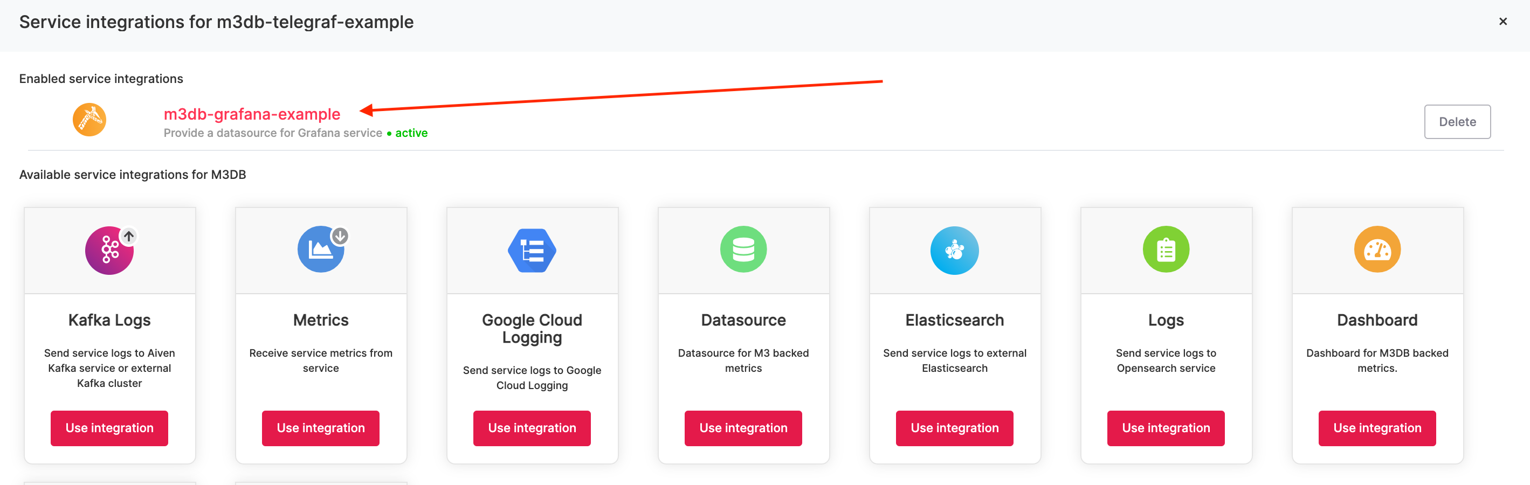The width and height of the screenshot is (1530, 485).
Task: Click the Logs card title
Action: pyautogui.click(x=1166, y=320)
